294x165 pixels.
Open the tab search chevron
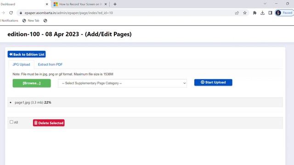pyautogui.click(x=265, y=4)
